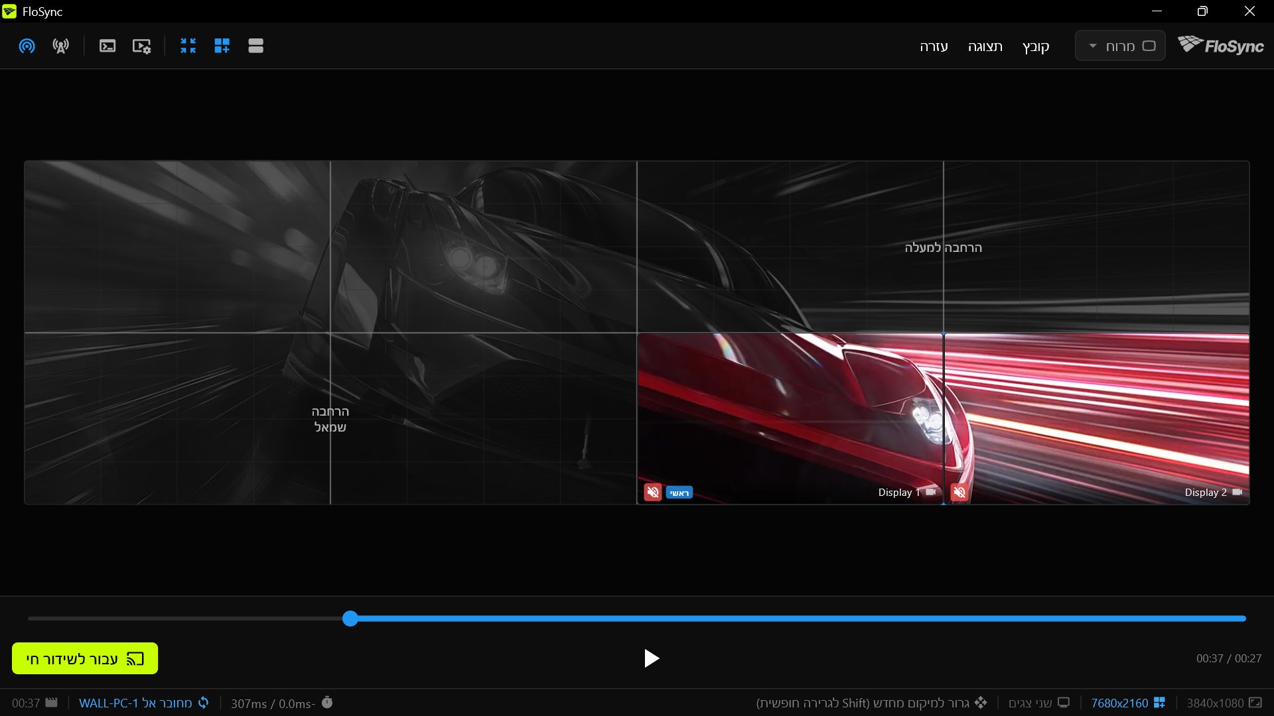1274x716 pixels.
Task: Open the video playback settings icon
Action: tap(141, 46)
